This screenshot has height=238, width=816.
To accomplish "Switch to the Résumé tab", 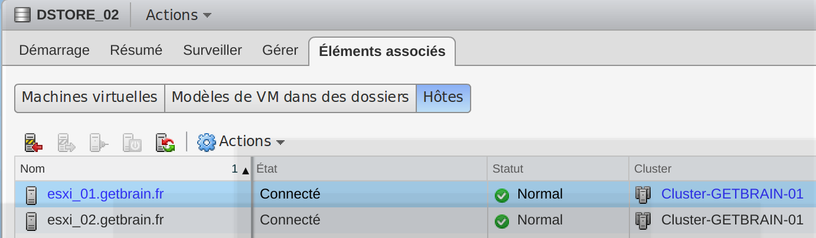I will point(136,50).
